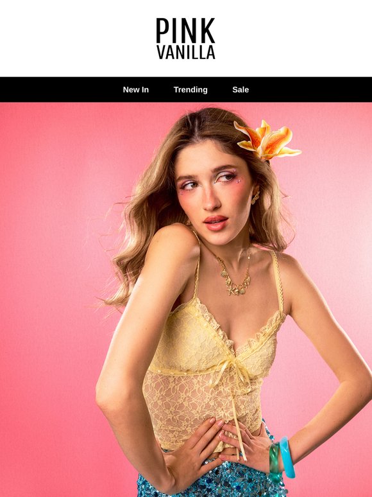Open the Sale menu link

click(241, 90)
